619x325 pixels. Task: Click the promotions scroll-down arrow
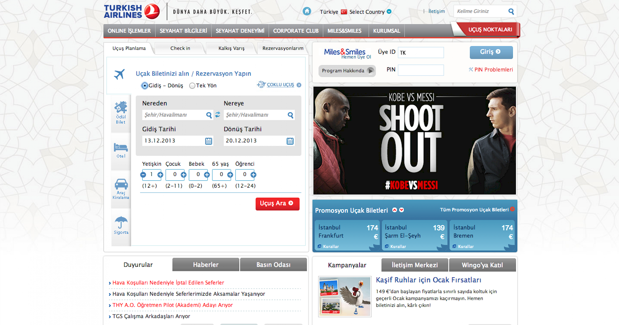[402, 210]
